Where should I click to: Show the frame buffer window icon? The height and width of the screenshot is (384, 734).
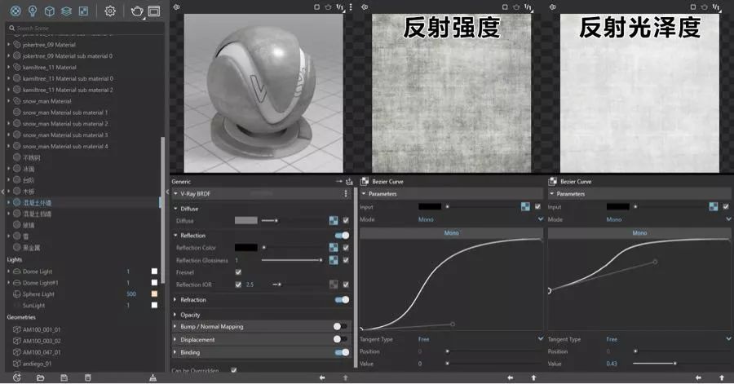tap(154, 11)
